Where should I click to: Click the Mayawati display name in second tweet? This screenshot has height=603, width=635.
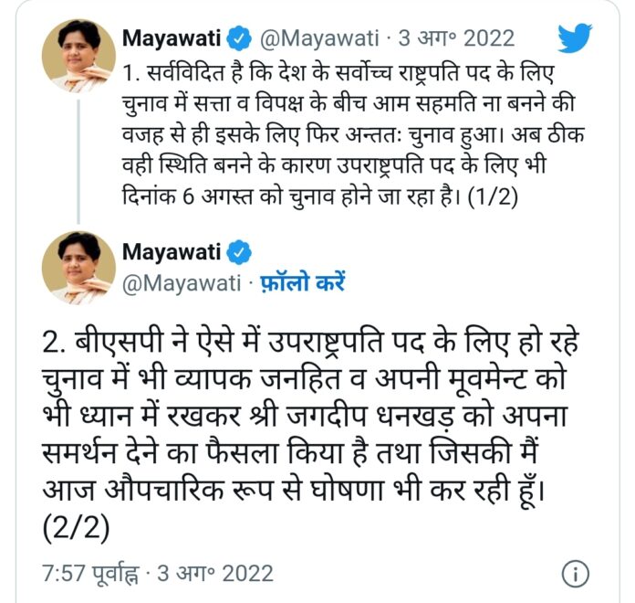tap(172, 252)
